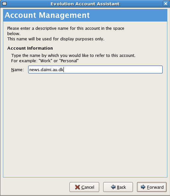
Task: Click the red X icon on Cancel
Action: [x=77, y=187]
